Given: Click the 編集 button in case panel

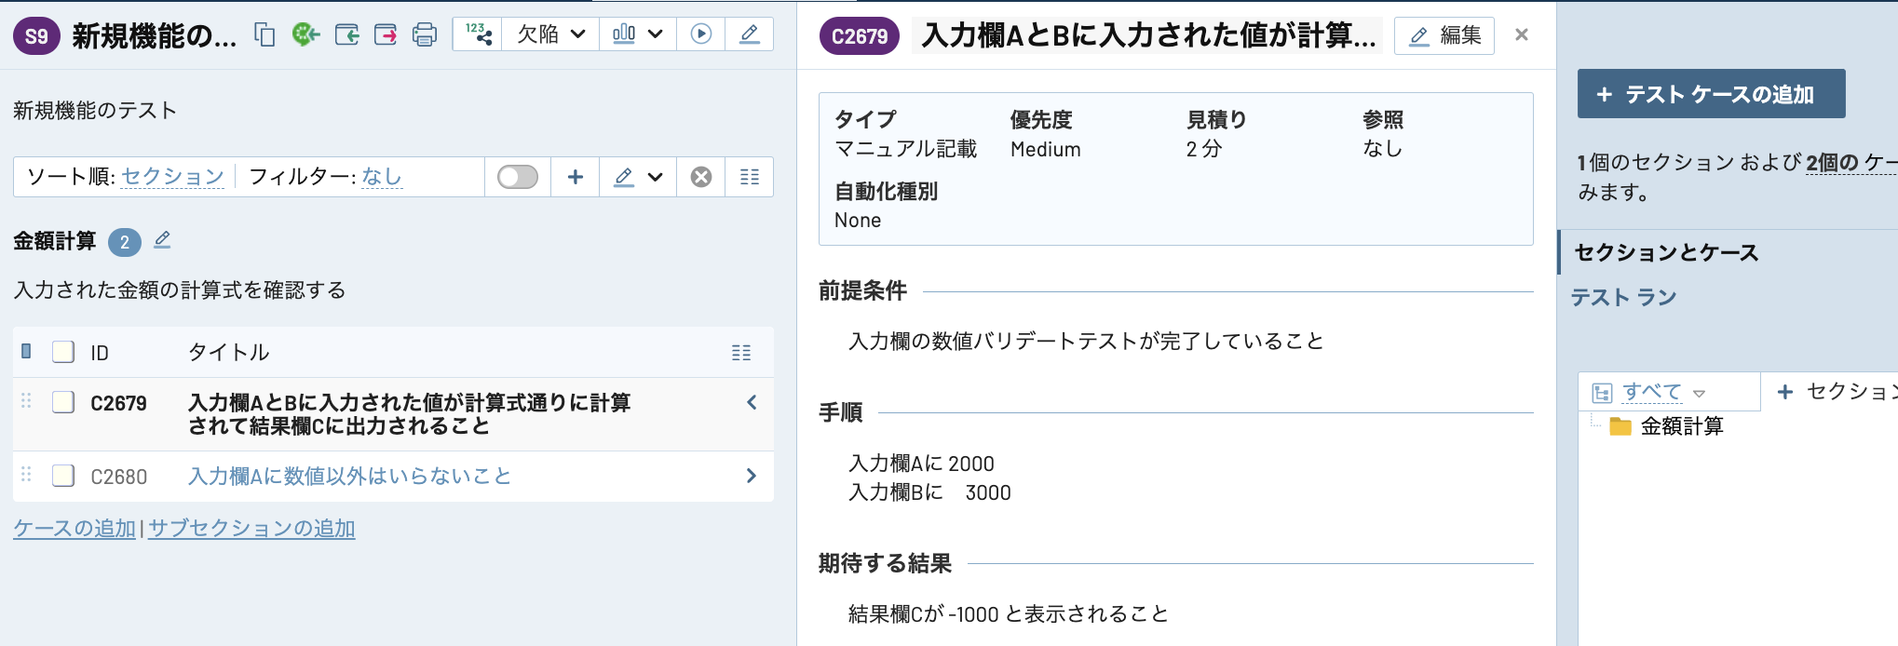Looking at the screenshot, I should 1444,35.
